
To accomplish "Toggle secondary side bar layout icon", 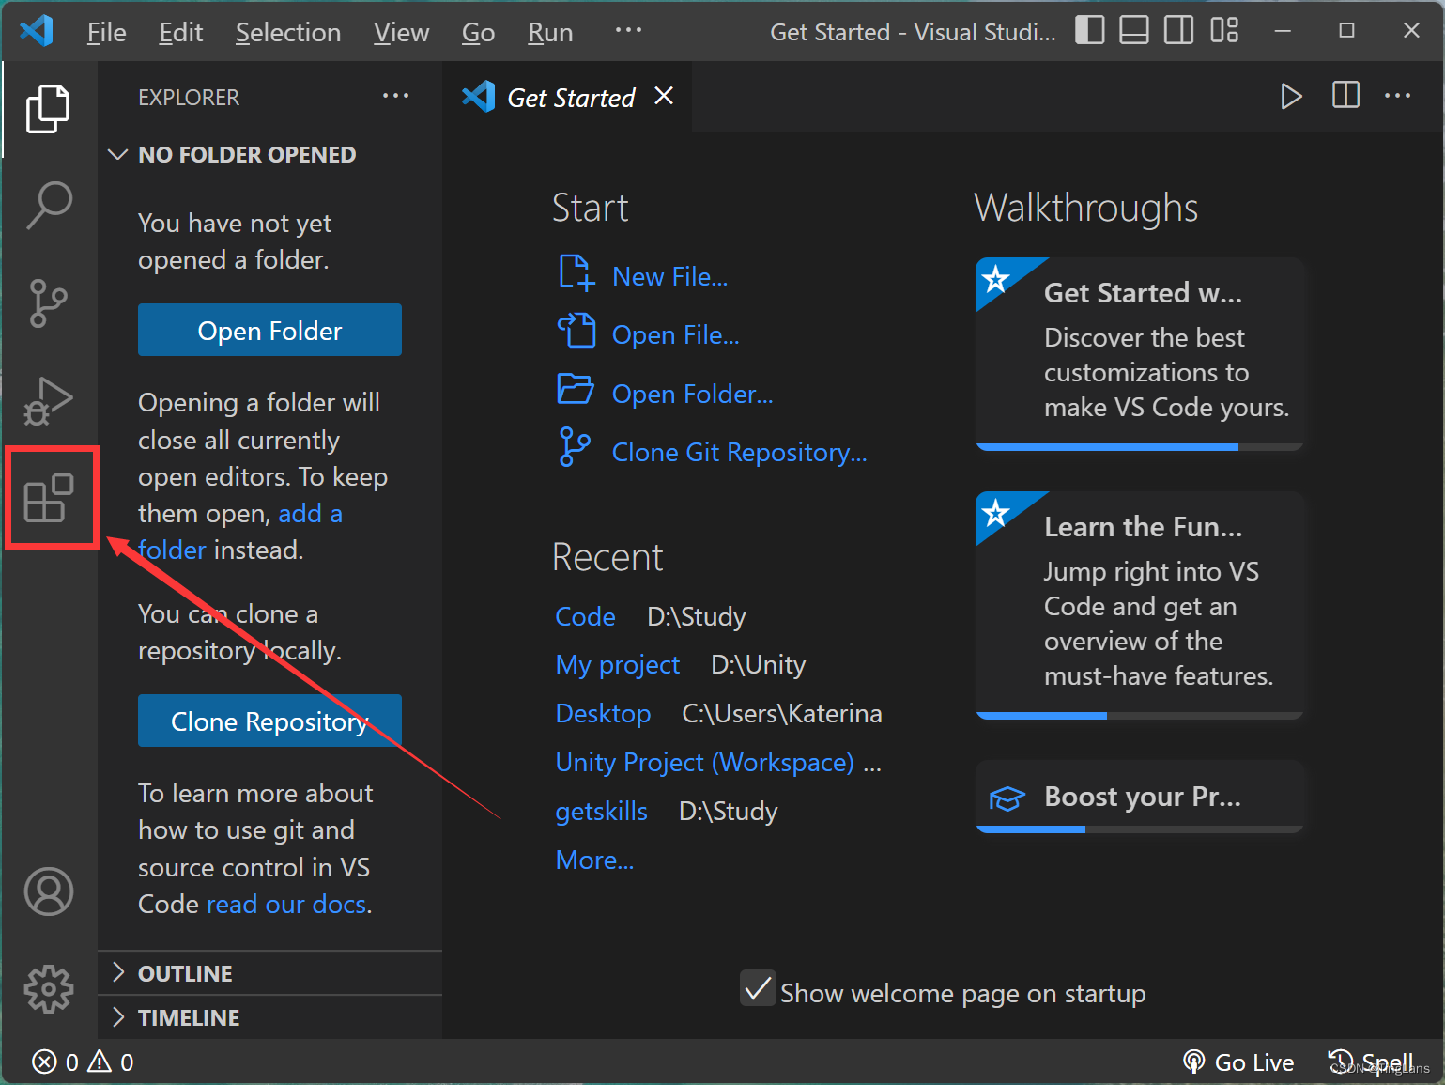I will coord(1179,30).
